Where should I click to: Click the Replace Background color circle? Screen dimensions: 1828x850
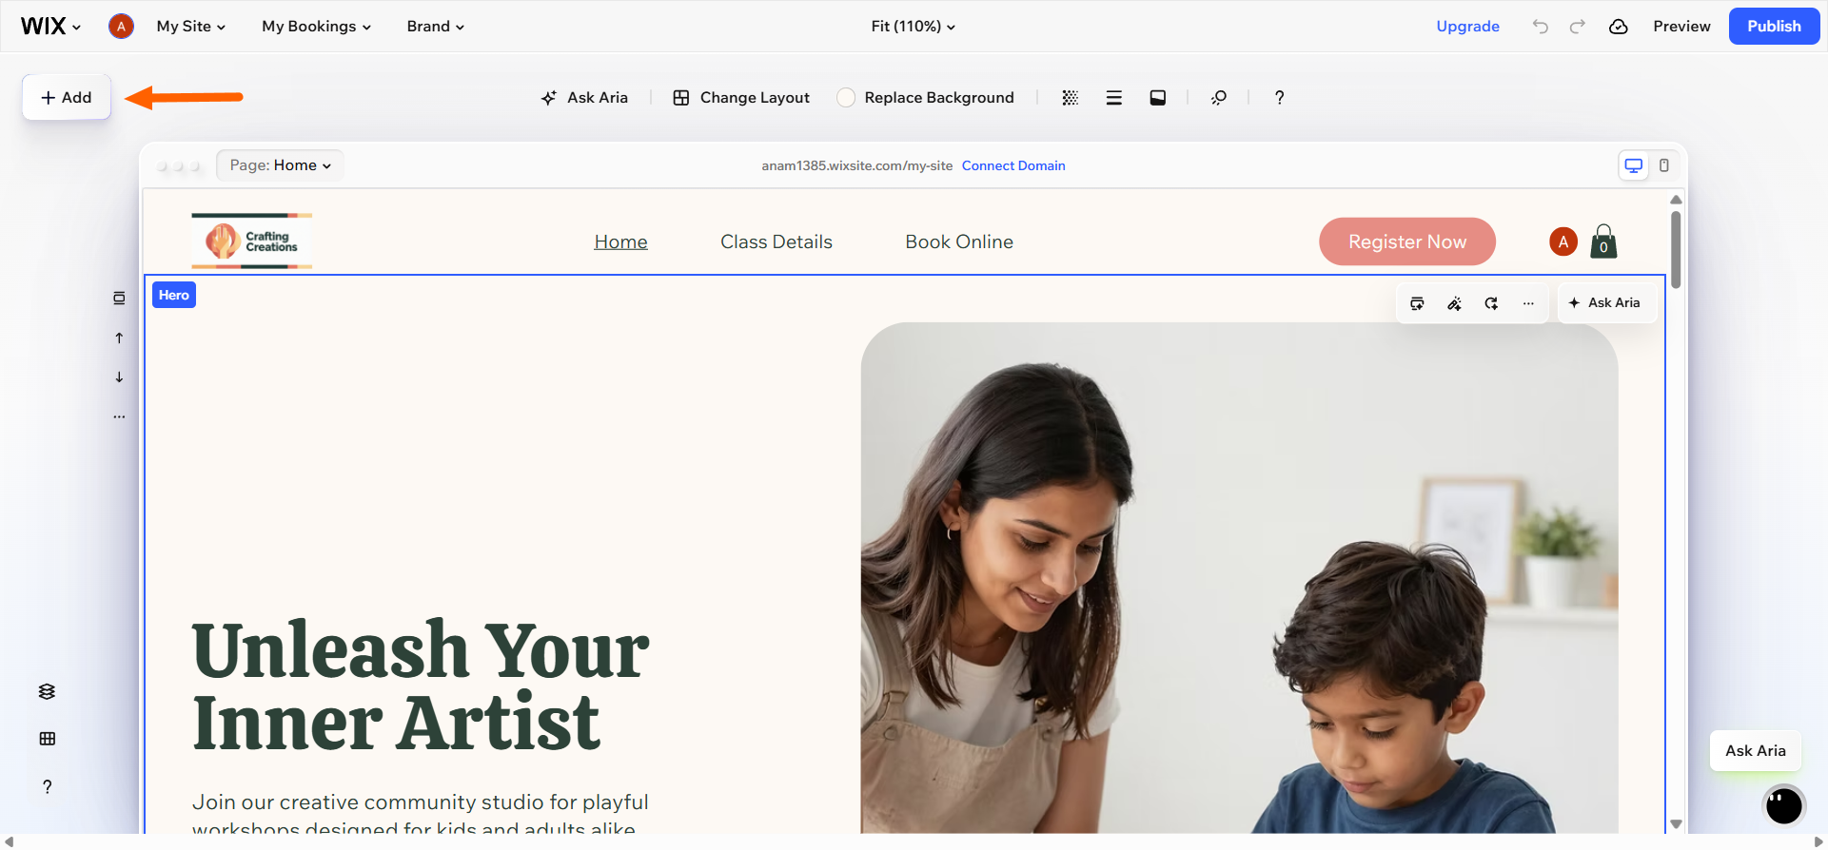845,98
